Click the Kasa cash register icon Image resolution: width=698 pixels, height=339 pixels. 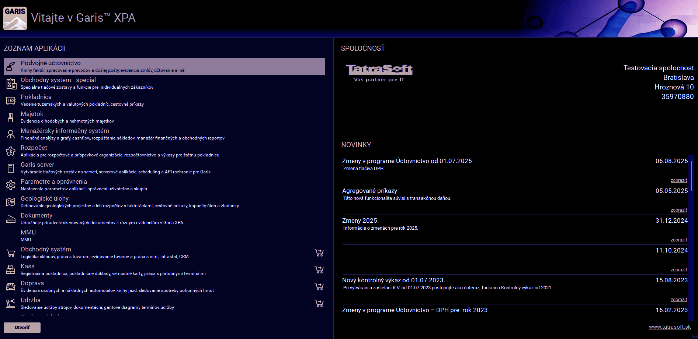(x=11, y=270)
